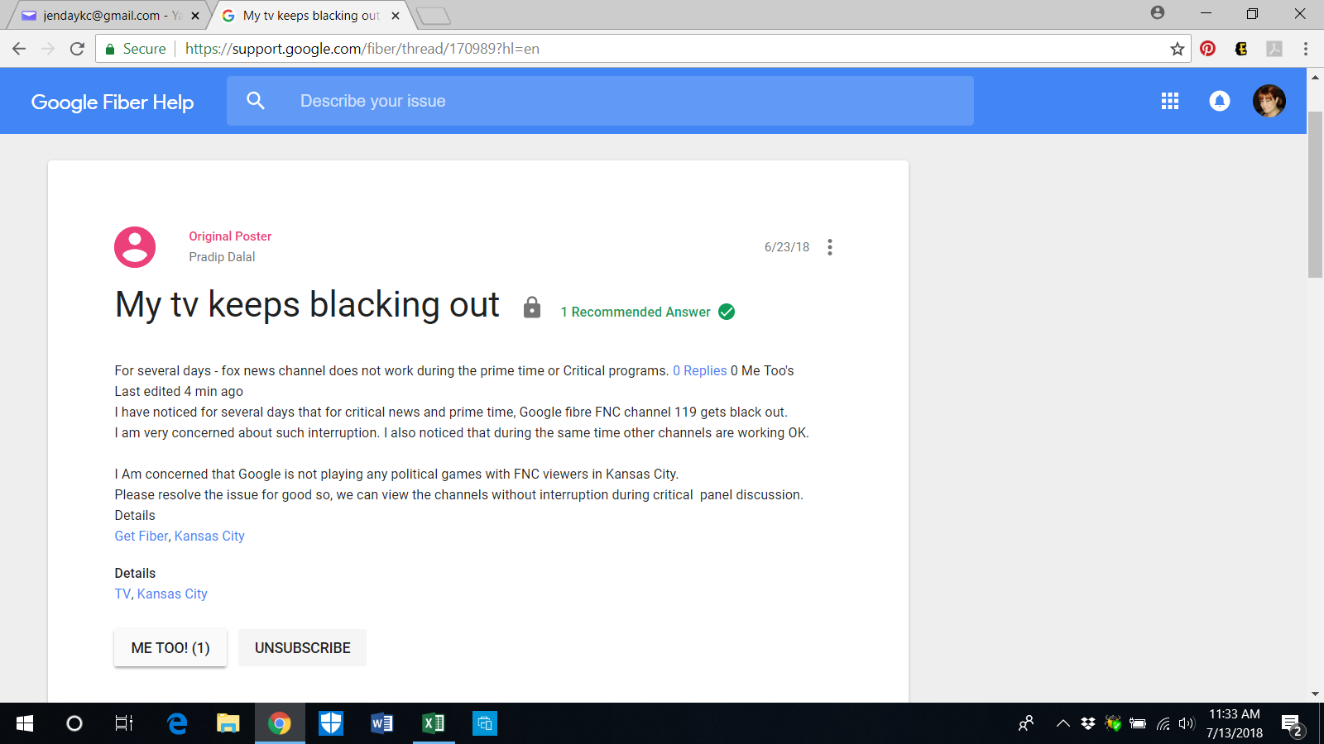Click the Kansas City link beside Get Fiber
Screen dimensions: 1324x744
(x=209, y=536)
